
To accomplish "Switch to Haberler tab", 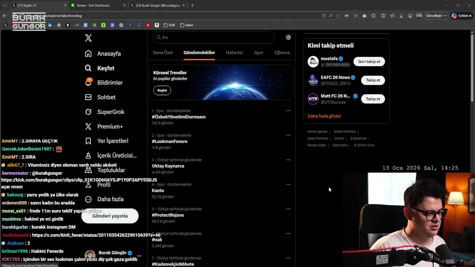I will 235,53.
